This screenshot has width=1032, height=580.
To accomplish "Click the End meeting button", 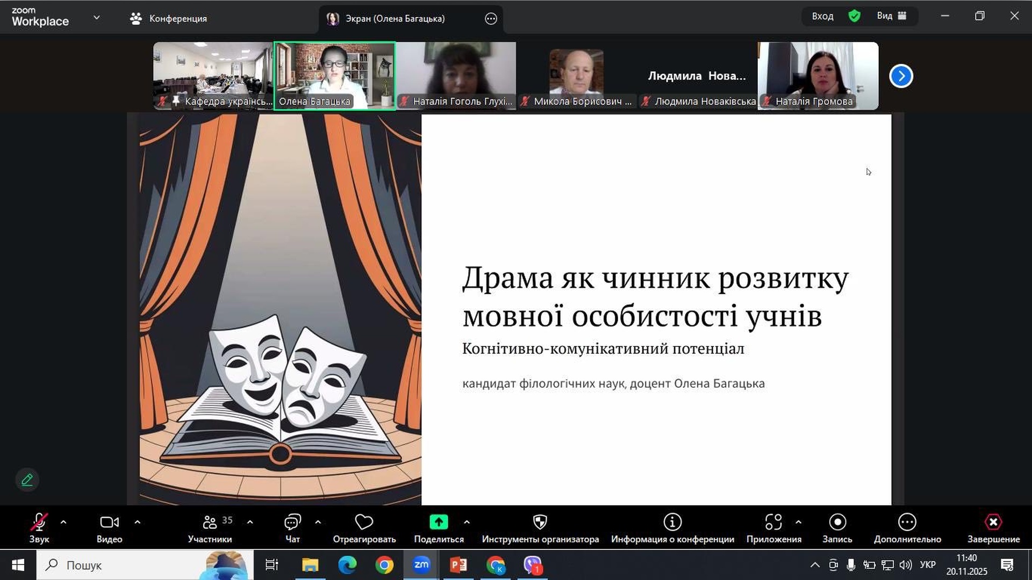I will [x=993, y=523].
